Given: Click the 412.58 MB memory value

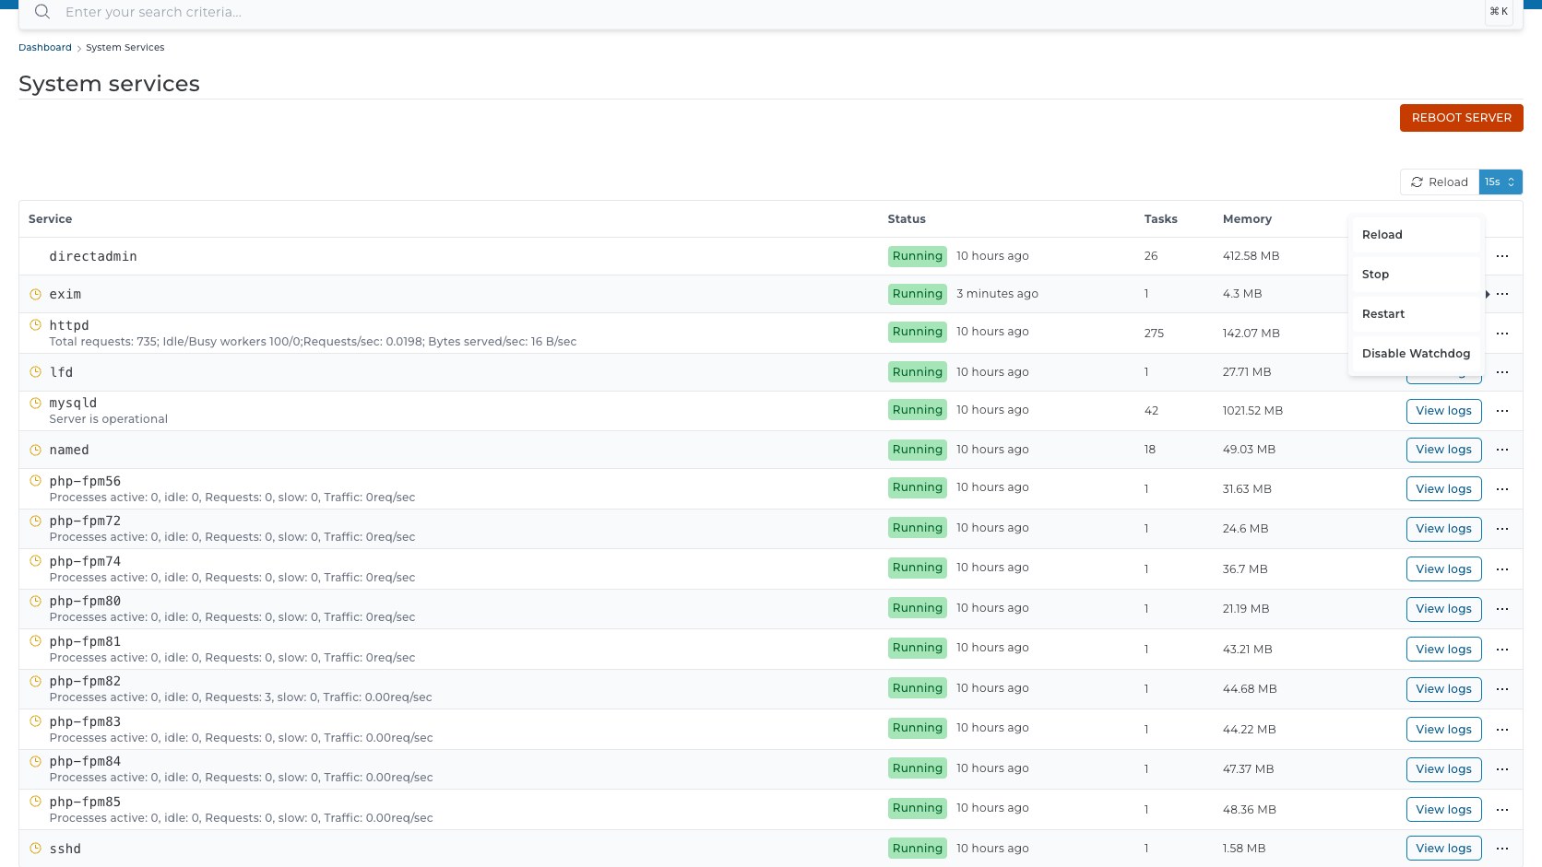Looking at the screenshot, I should click(x=1251, y=256).
